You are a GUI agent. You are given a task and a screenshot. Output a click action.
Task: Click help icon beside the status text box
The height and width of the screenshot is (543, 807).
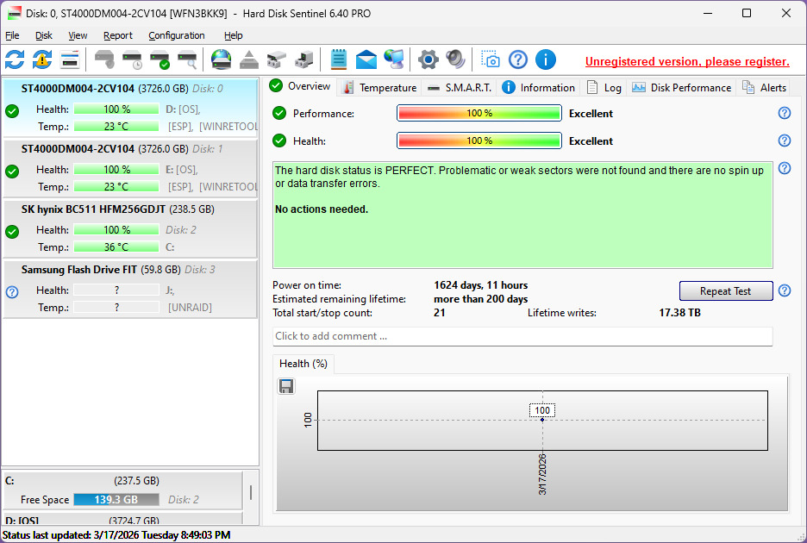(785, 168)
